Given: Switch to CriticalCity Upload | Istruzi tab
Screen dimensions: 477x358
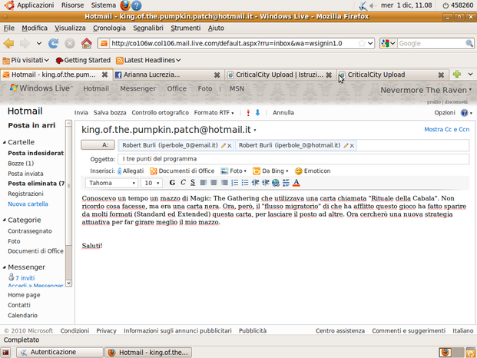Looking at the screenshot, I should (280, 75).
